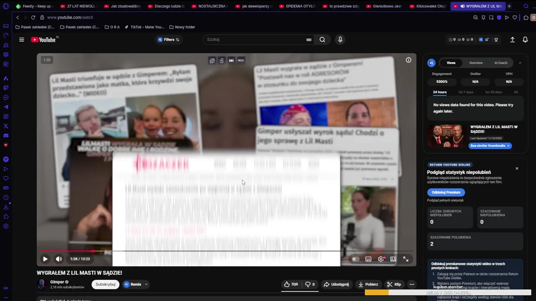Open the YouTube upload/create icon
This screenshot has height=301, width=536.
[512, 40]
